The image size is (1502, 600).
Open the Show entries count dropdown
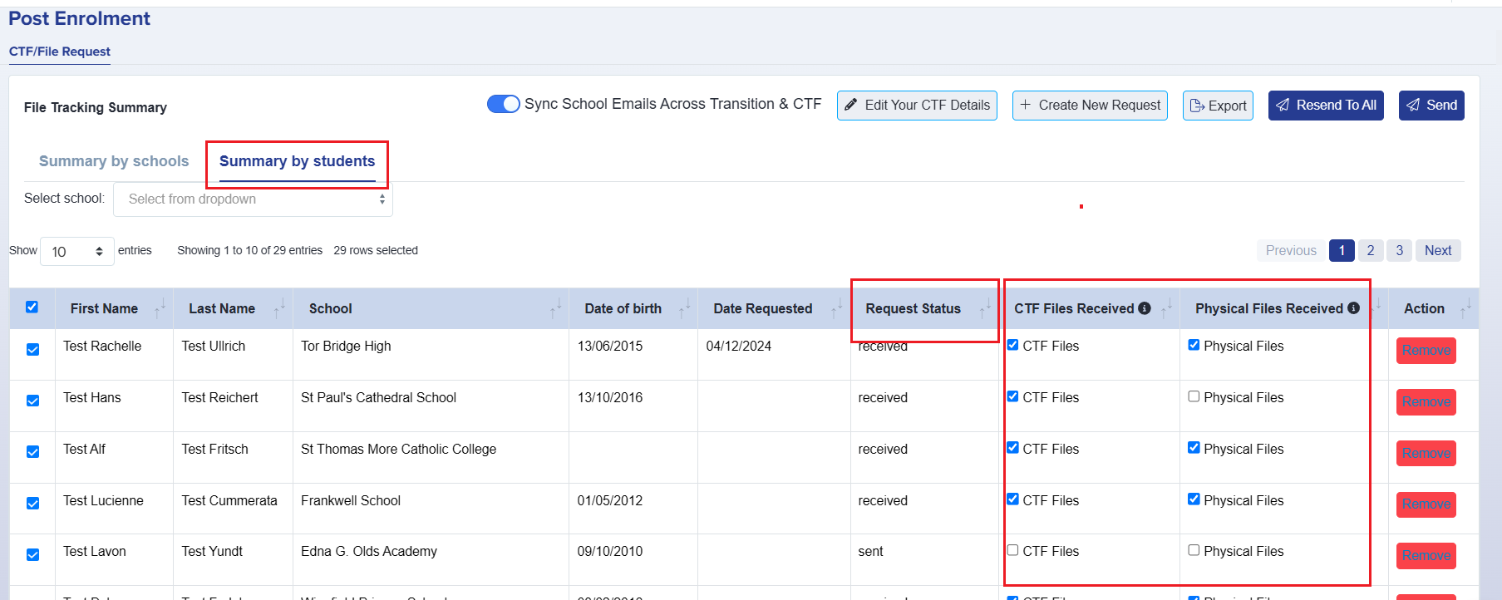pos(76,252)
